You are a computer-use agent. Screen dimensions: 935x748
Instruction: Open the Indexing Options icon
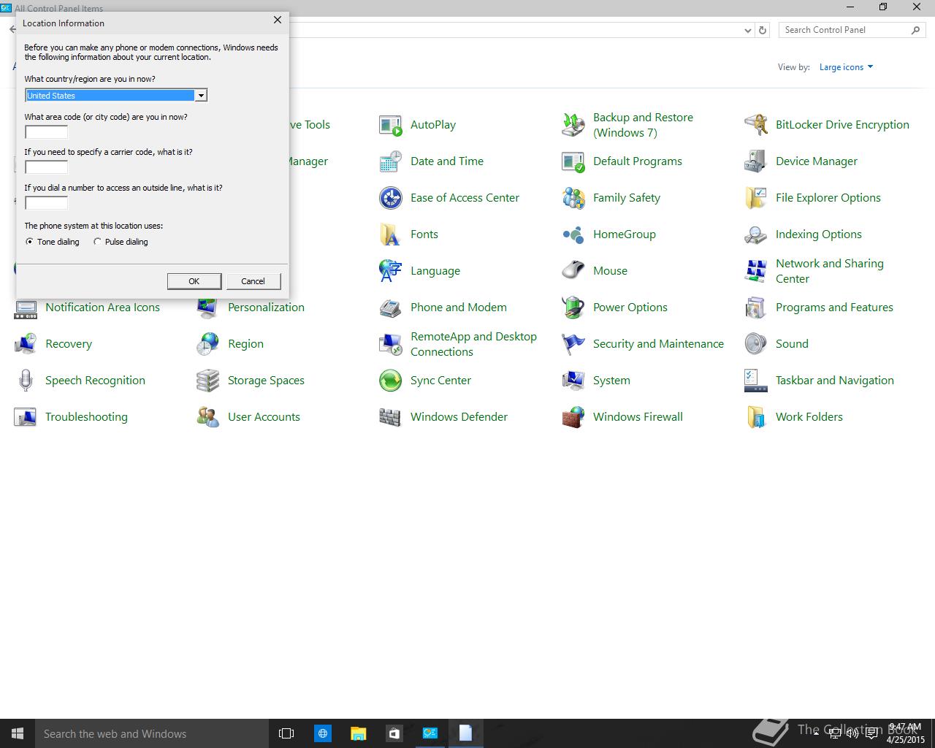756,234
